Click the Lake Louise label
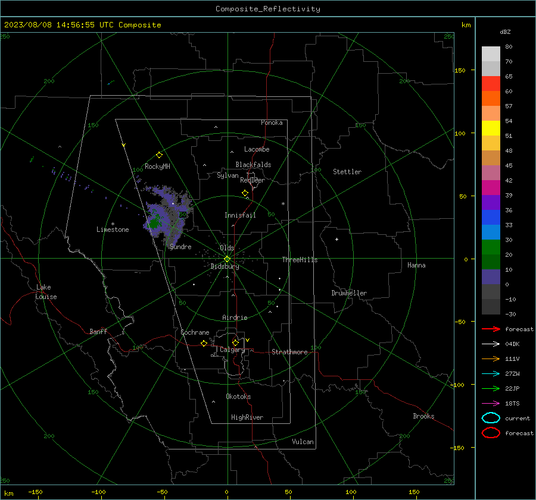Screen dimensions: 536x500 pyautogui.click(x=46, y=292)
